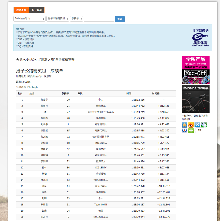Select time 1:28:03.791 in rank 17 row
The width and height of the screenshot is (220, 221).
(138, 198)
